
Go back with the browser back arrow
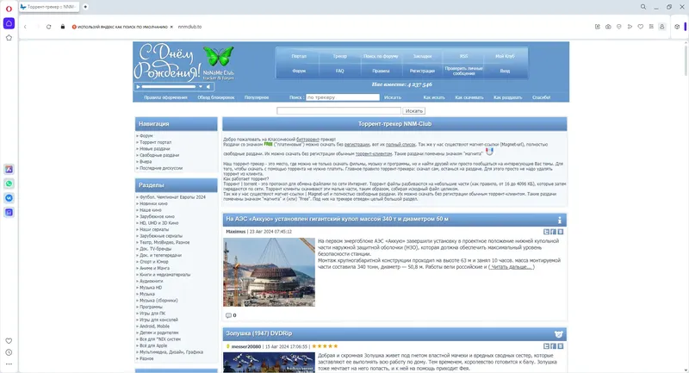click(25, 27)
